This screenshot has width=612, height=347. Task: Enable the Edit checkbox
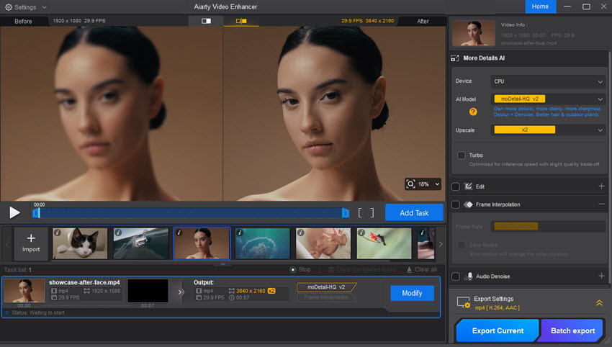[456, 186]
